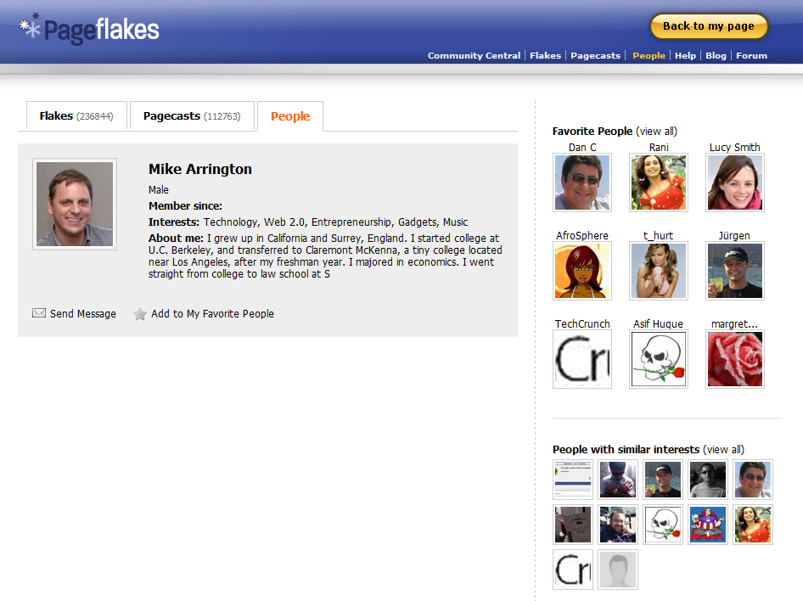Click the Jürgen name label

[734, 235]
